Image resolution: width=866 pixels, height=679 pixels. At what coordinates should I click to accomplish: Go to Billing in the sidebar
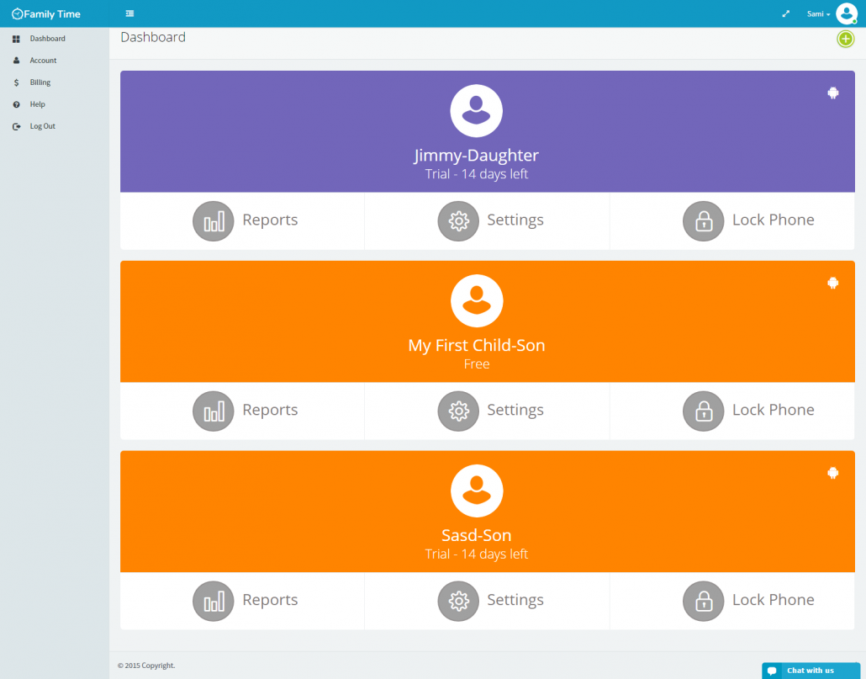[40, 82]
